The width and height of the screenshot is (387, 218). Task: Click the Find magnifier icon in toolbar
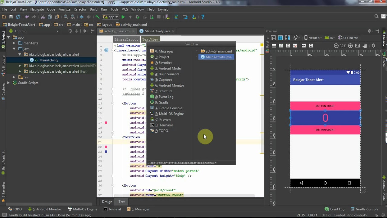click(66, 17)
